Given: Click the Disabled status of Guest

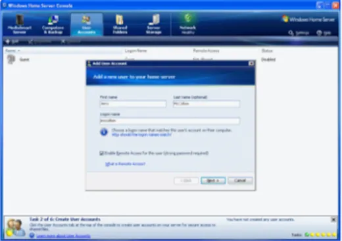Looking at the screenshot, I should [x=268, y=59].
